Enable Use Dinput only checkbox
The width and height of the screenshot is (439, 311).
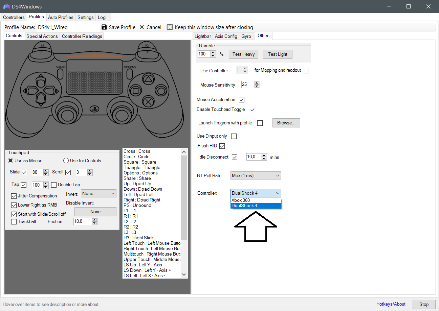pyautogui.click(x=234, y=136)
